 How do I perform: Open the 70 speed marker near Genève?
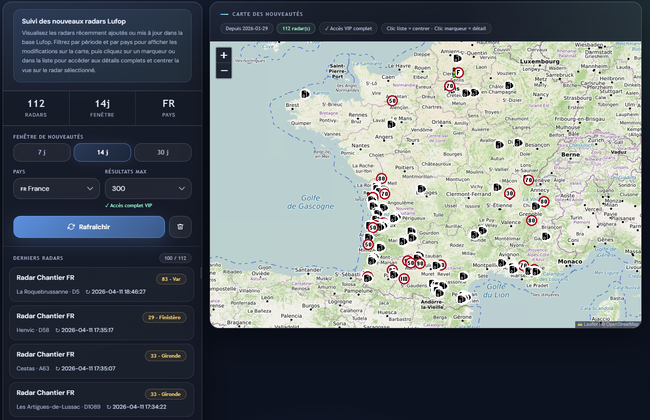(x=529, y=180)
